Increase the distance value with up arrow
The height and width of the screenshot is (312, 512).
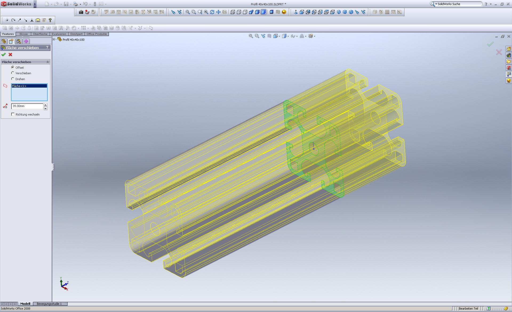pos(46,105)
